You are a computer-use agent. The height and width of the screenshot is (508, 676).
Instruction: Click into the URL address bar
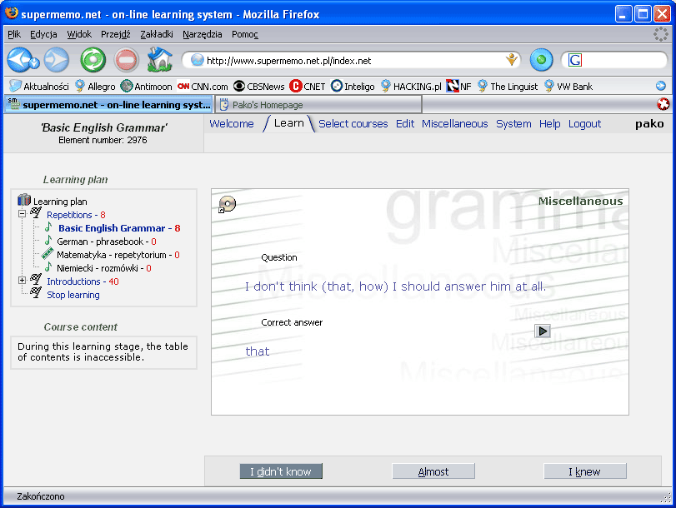pyautogui.click(x=350, y=61)
